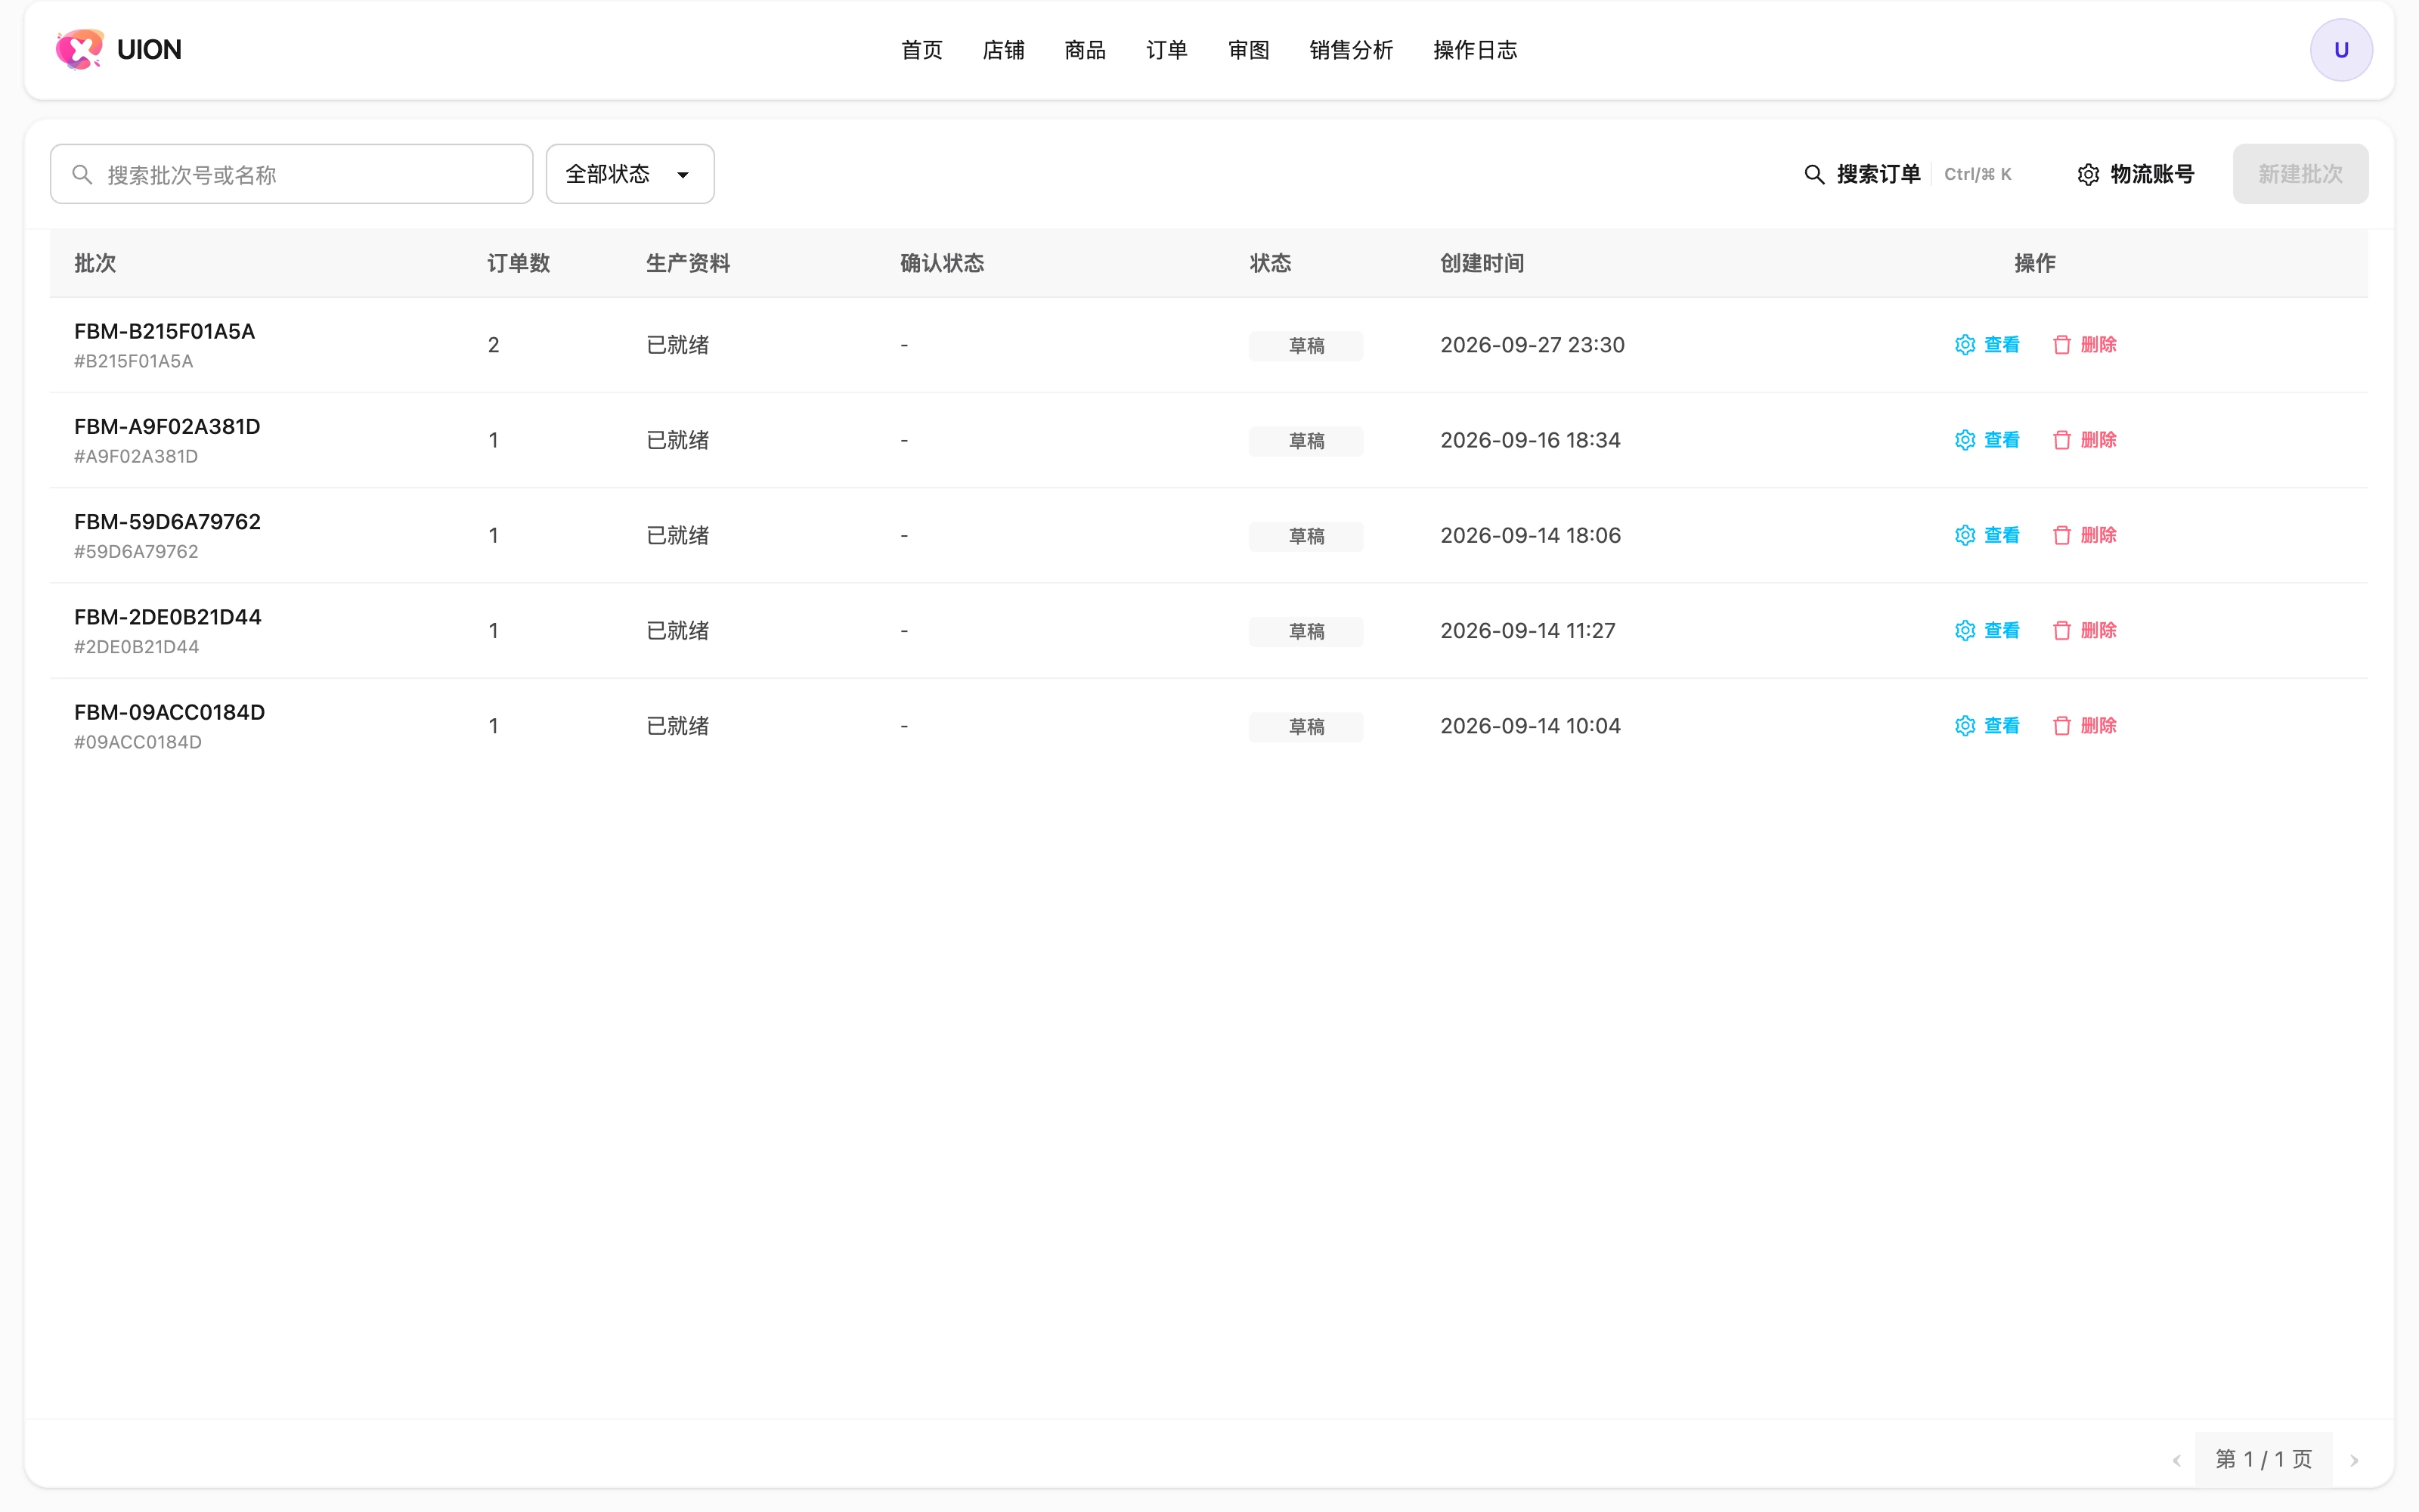The image size is (2419, 1512).
Task: Open the 商品 nav item
Action: [x=1086, y=50]
